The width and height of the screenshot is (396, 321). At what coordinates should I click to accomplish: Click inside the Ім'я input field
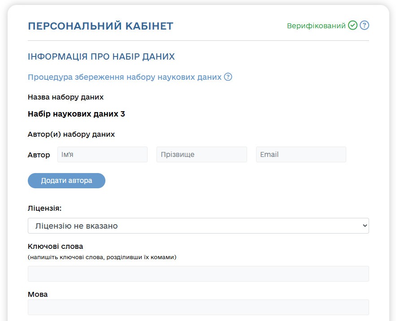[102, 154]
